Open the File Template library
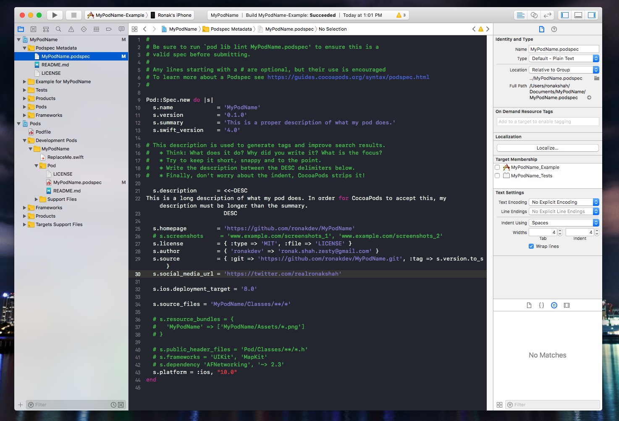The height and width of the screenshot is (421, 619). coord(529,305)
